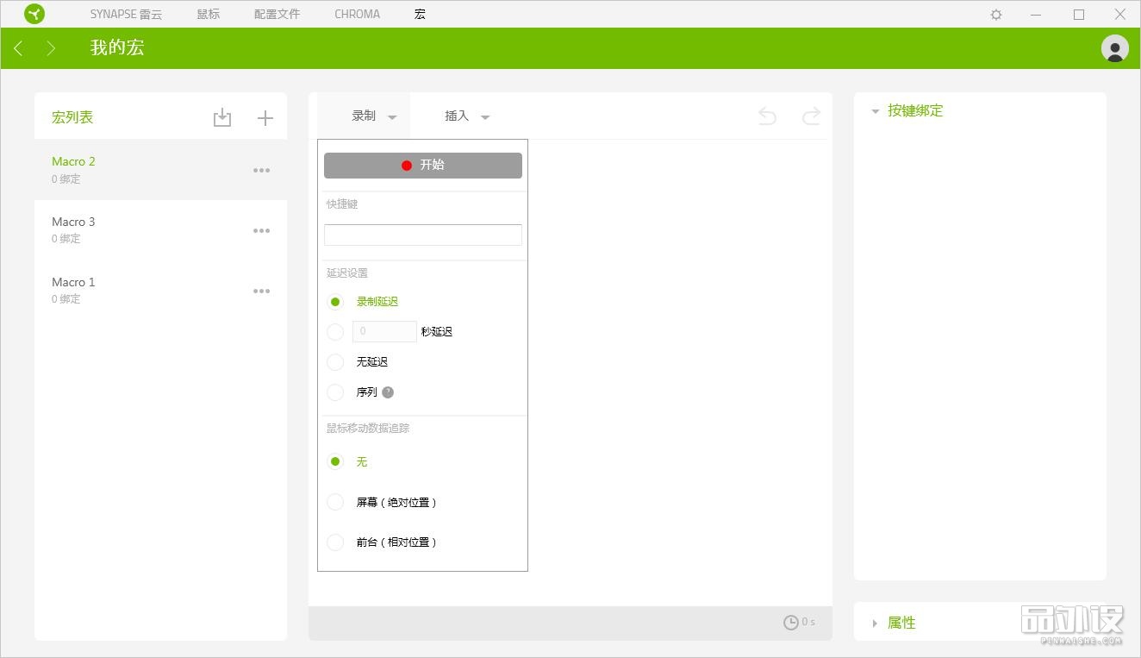Screen dimensions: 1141x658
Task: Select 屏幕（绝对位置）tracking option
Action: [335, 502]
